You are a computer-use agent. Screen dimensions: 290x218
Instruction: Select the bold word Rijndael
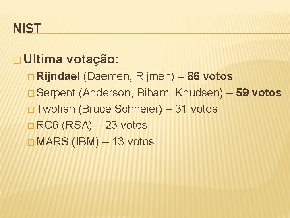point(59,76)
